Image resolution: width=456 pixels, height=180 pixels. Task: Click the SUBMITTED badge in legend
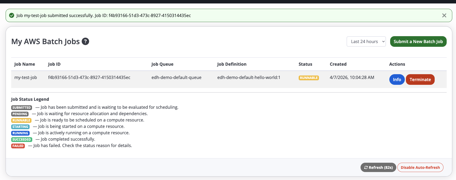[22, 108]
